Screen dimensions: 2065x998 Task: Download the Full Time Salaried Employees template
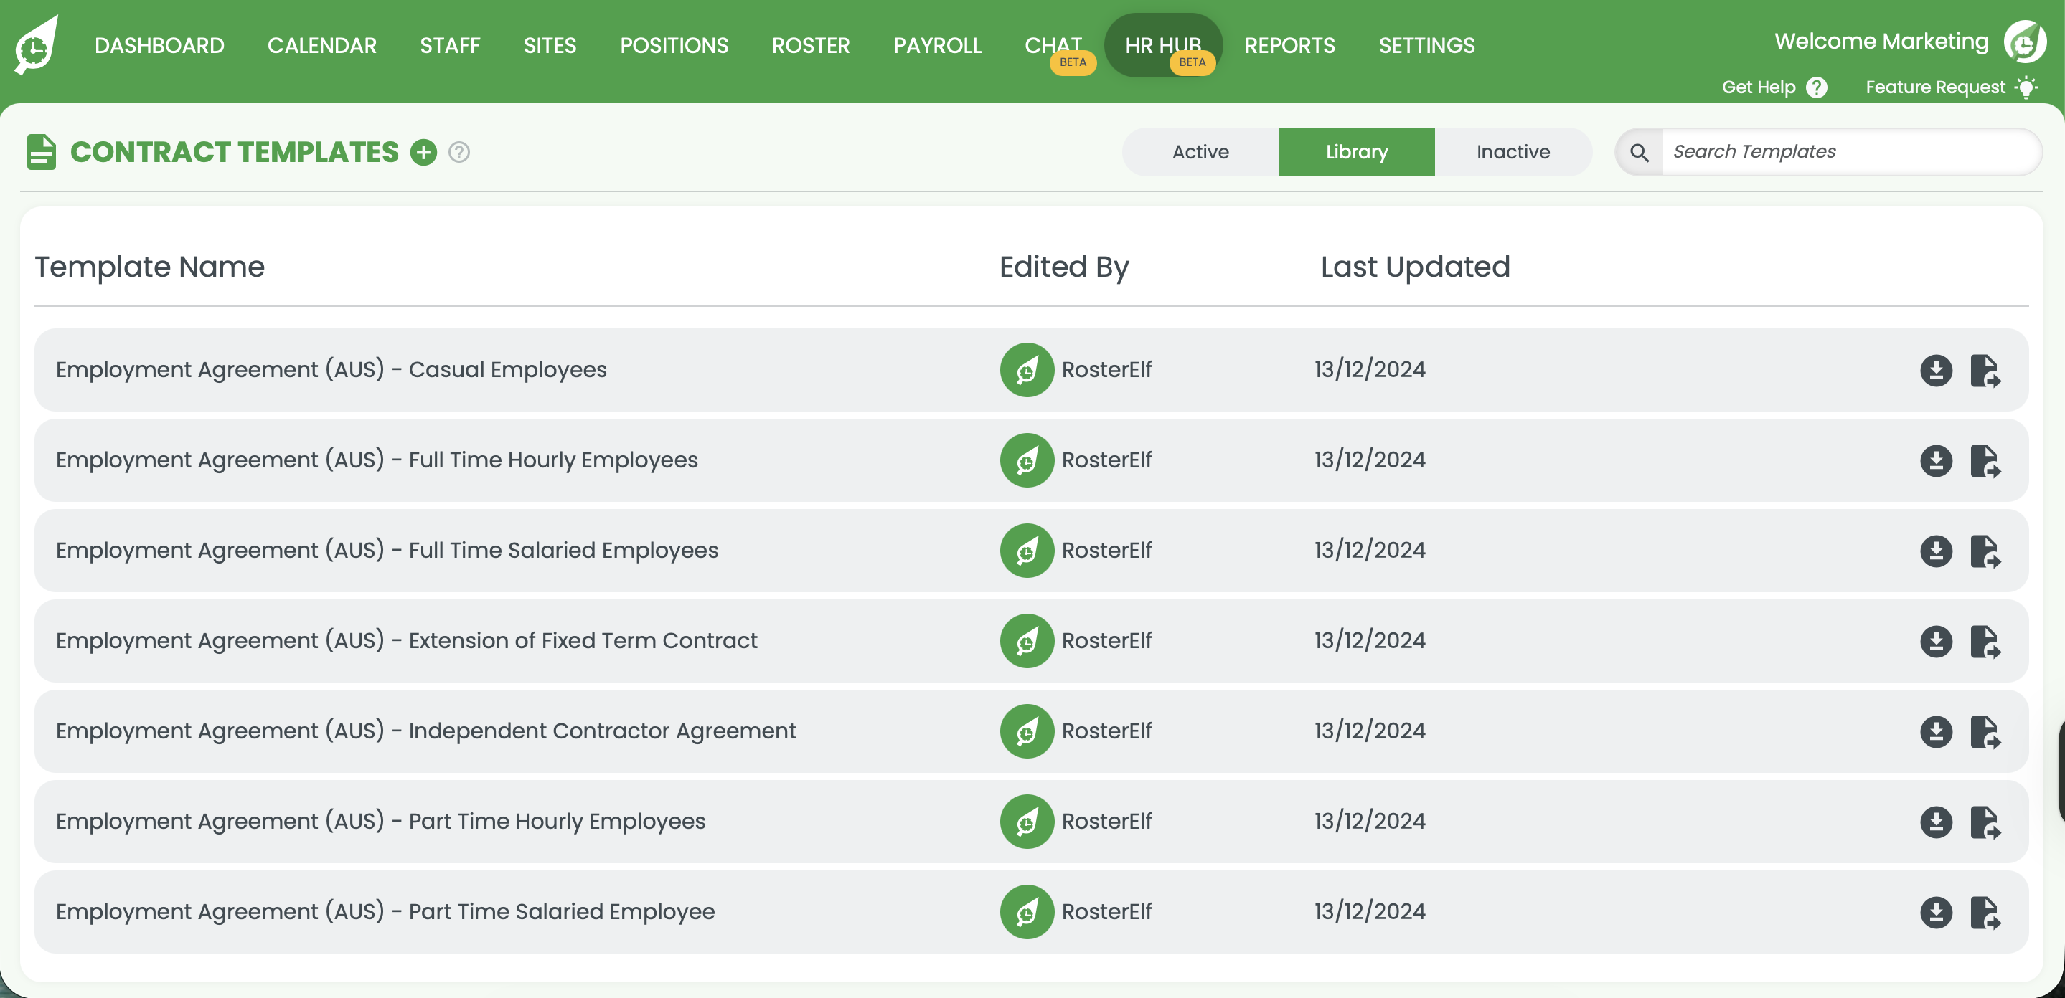point(1936,551)
